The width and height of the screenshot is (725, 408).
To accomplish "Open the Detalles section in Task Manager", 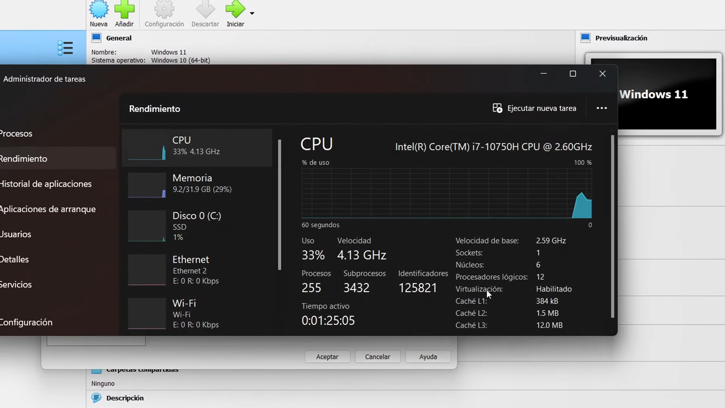I will point(14,259).
